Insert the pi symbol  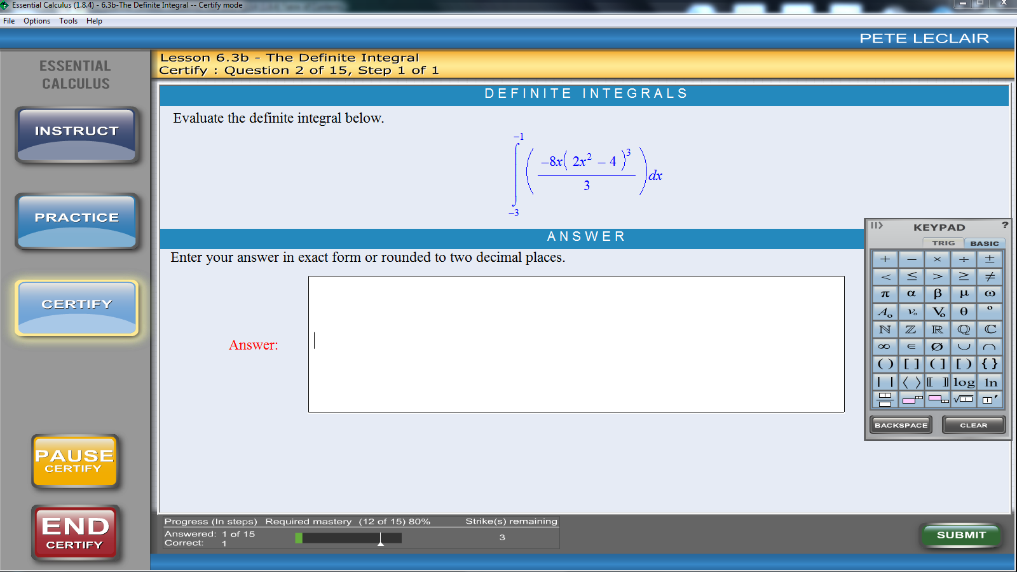(885, 294)
